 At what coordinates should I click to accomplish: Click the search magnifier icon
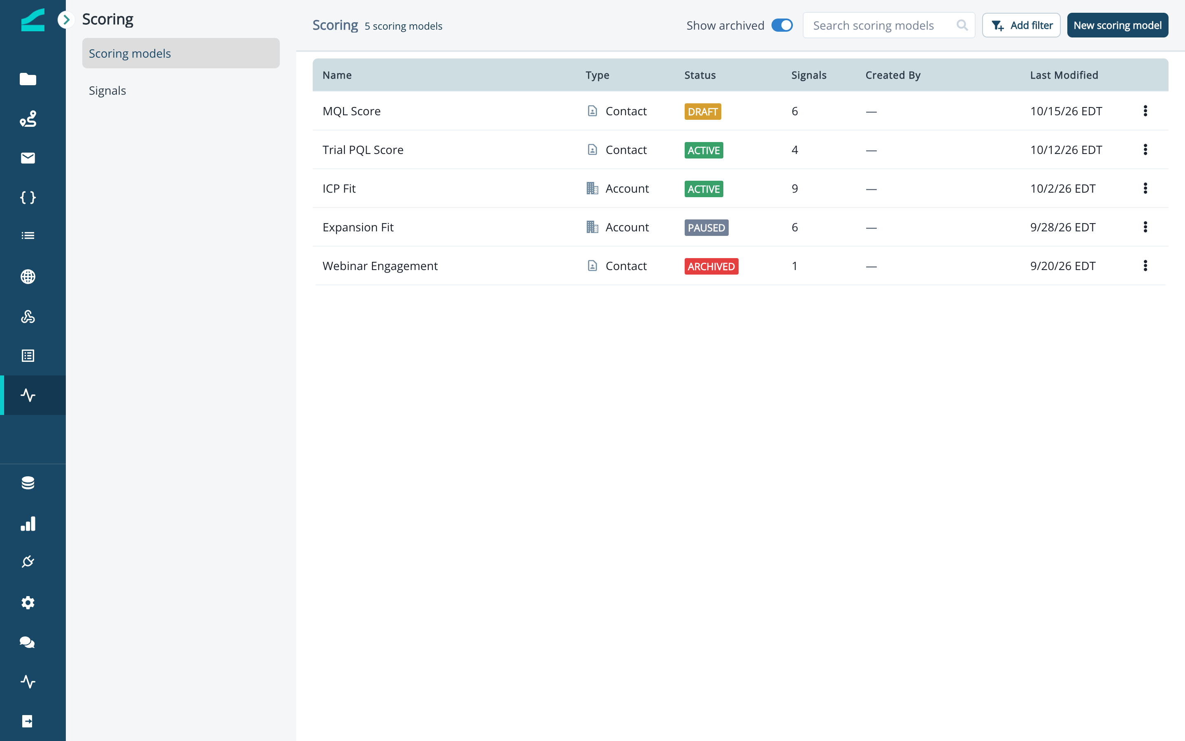point(962,25)
